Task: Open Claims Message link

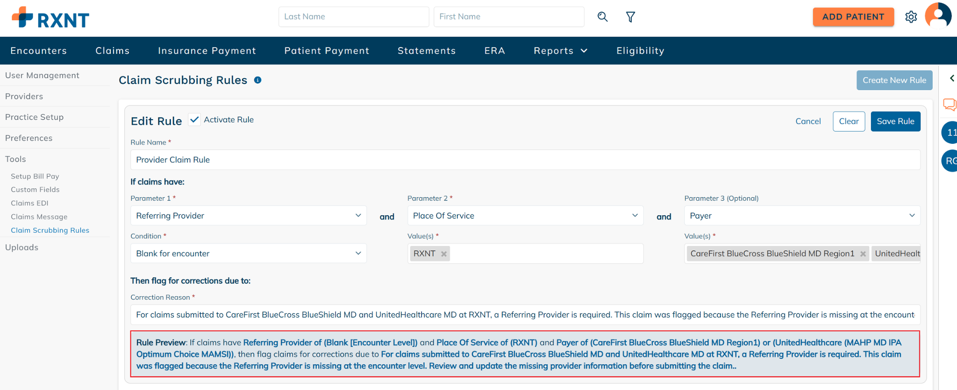Action: point(39,217)
